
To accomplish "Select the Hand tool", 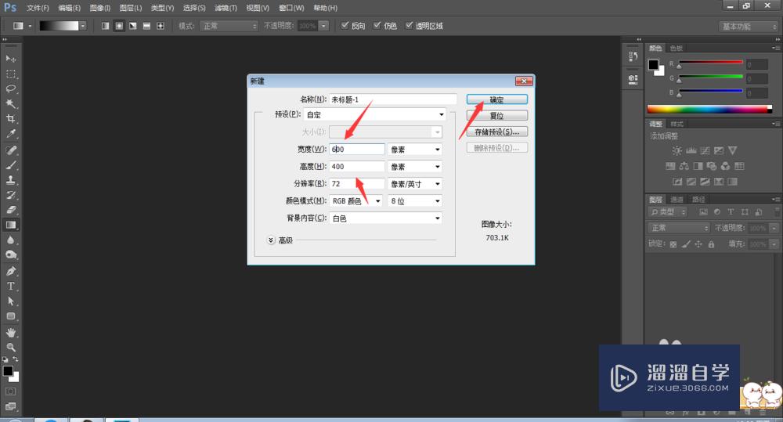I will [x=10, y=333].
